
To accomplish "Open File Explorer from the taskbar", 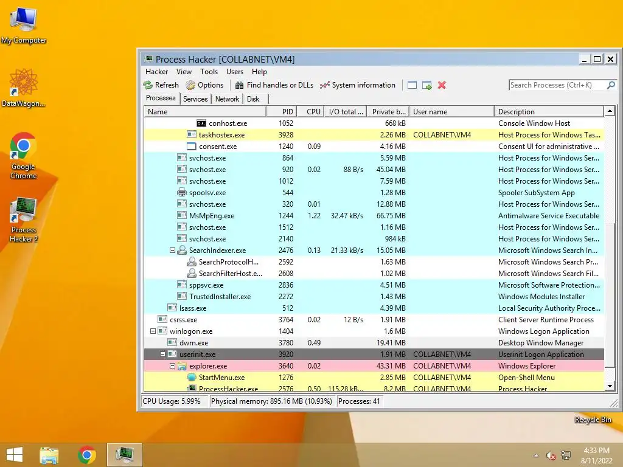I will click(x=49, y=455).
